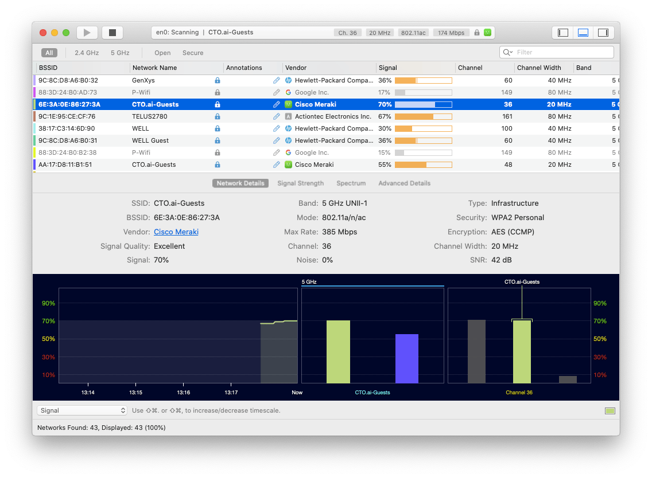Select the TELUS2780 network row
Screen dimensions: 652x478
click(326, 116)
